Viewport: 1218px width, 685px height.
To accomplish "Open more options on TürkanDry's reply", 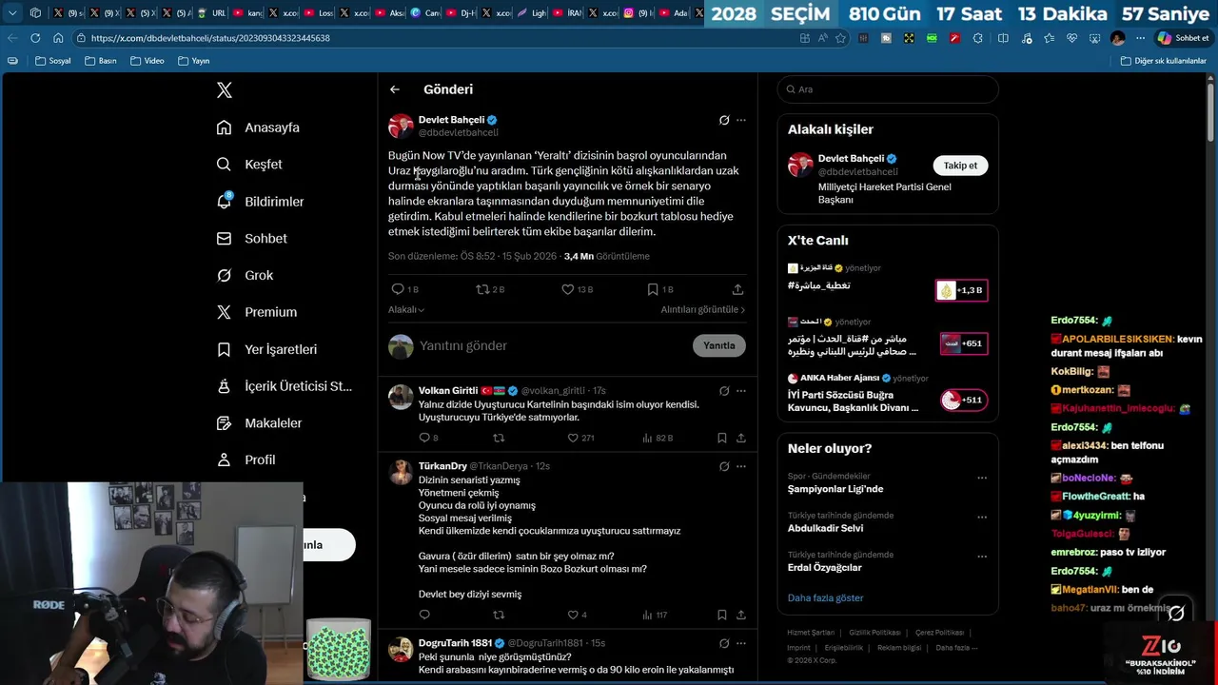I will 741,466.
